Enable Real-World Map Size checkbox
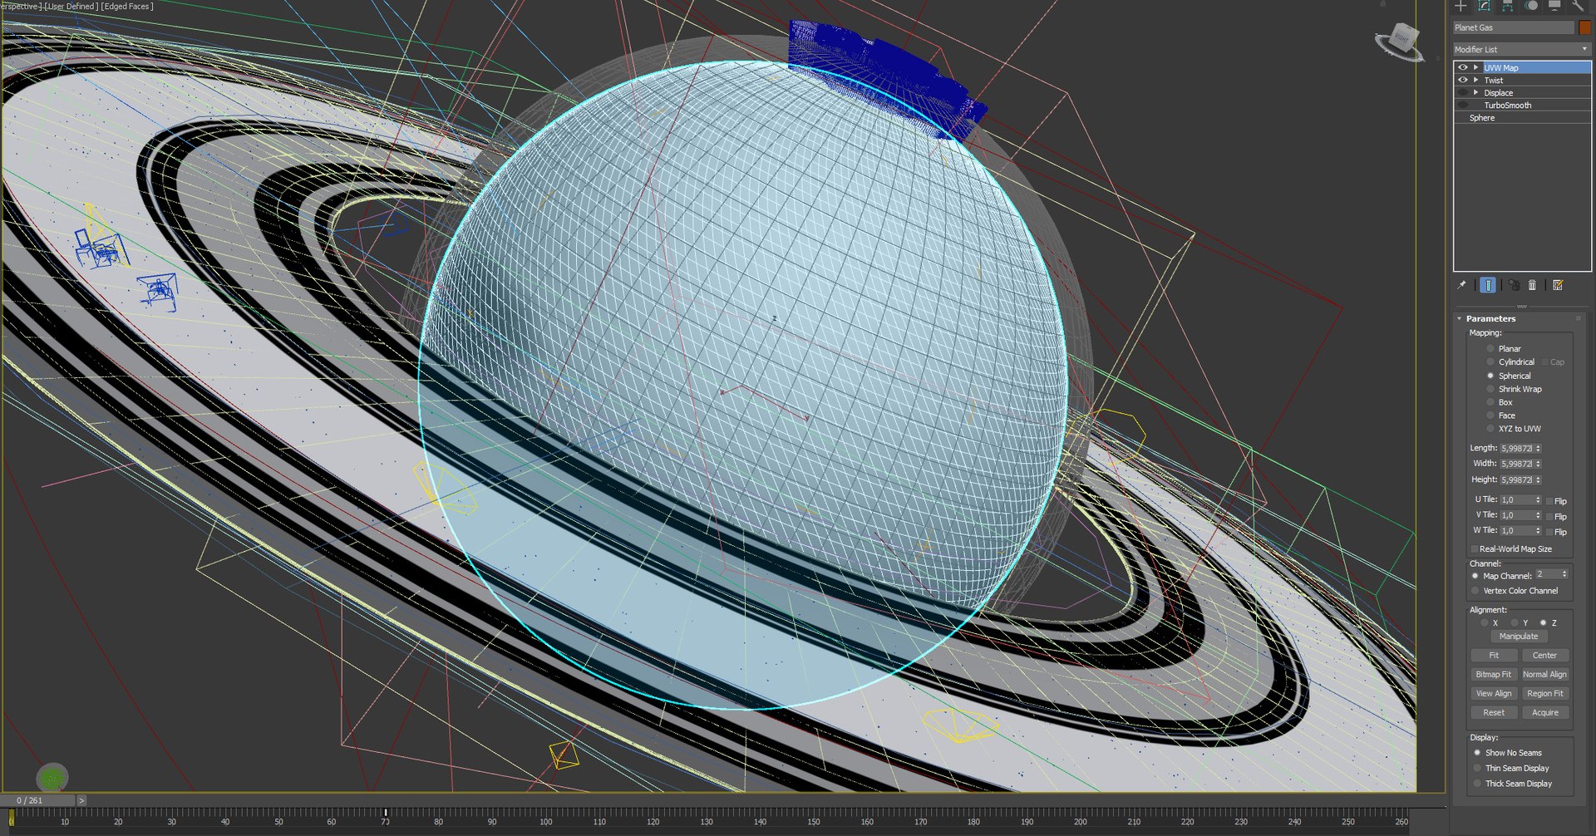Image resolution: width=1596 pixels, height=836 pixels. [x=1475, y=549]
